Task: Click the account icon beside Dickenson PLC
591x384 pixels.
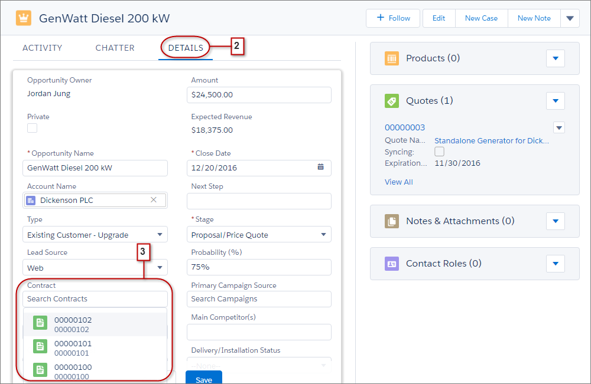Action: (31, 201)
